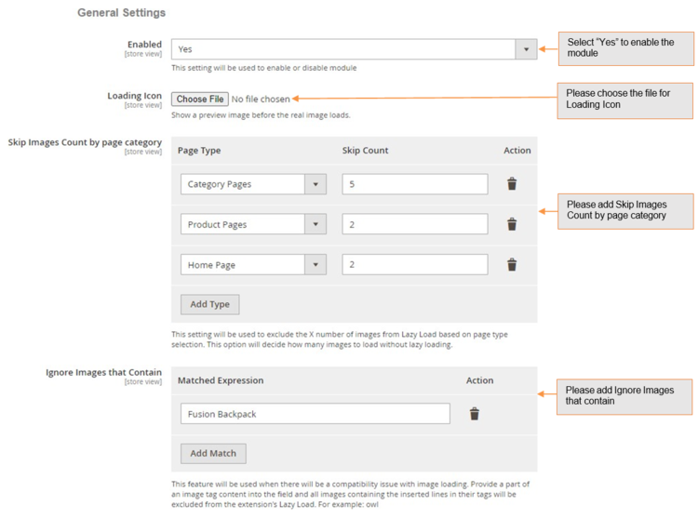Expand the Category Pages page type dropdown

pos(315,184)
